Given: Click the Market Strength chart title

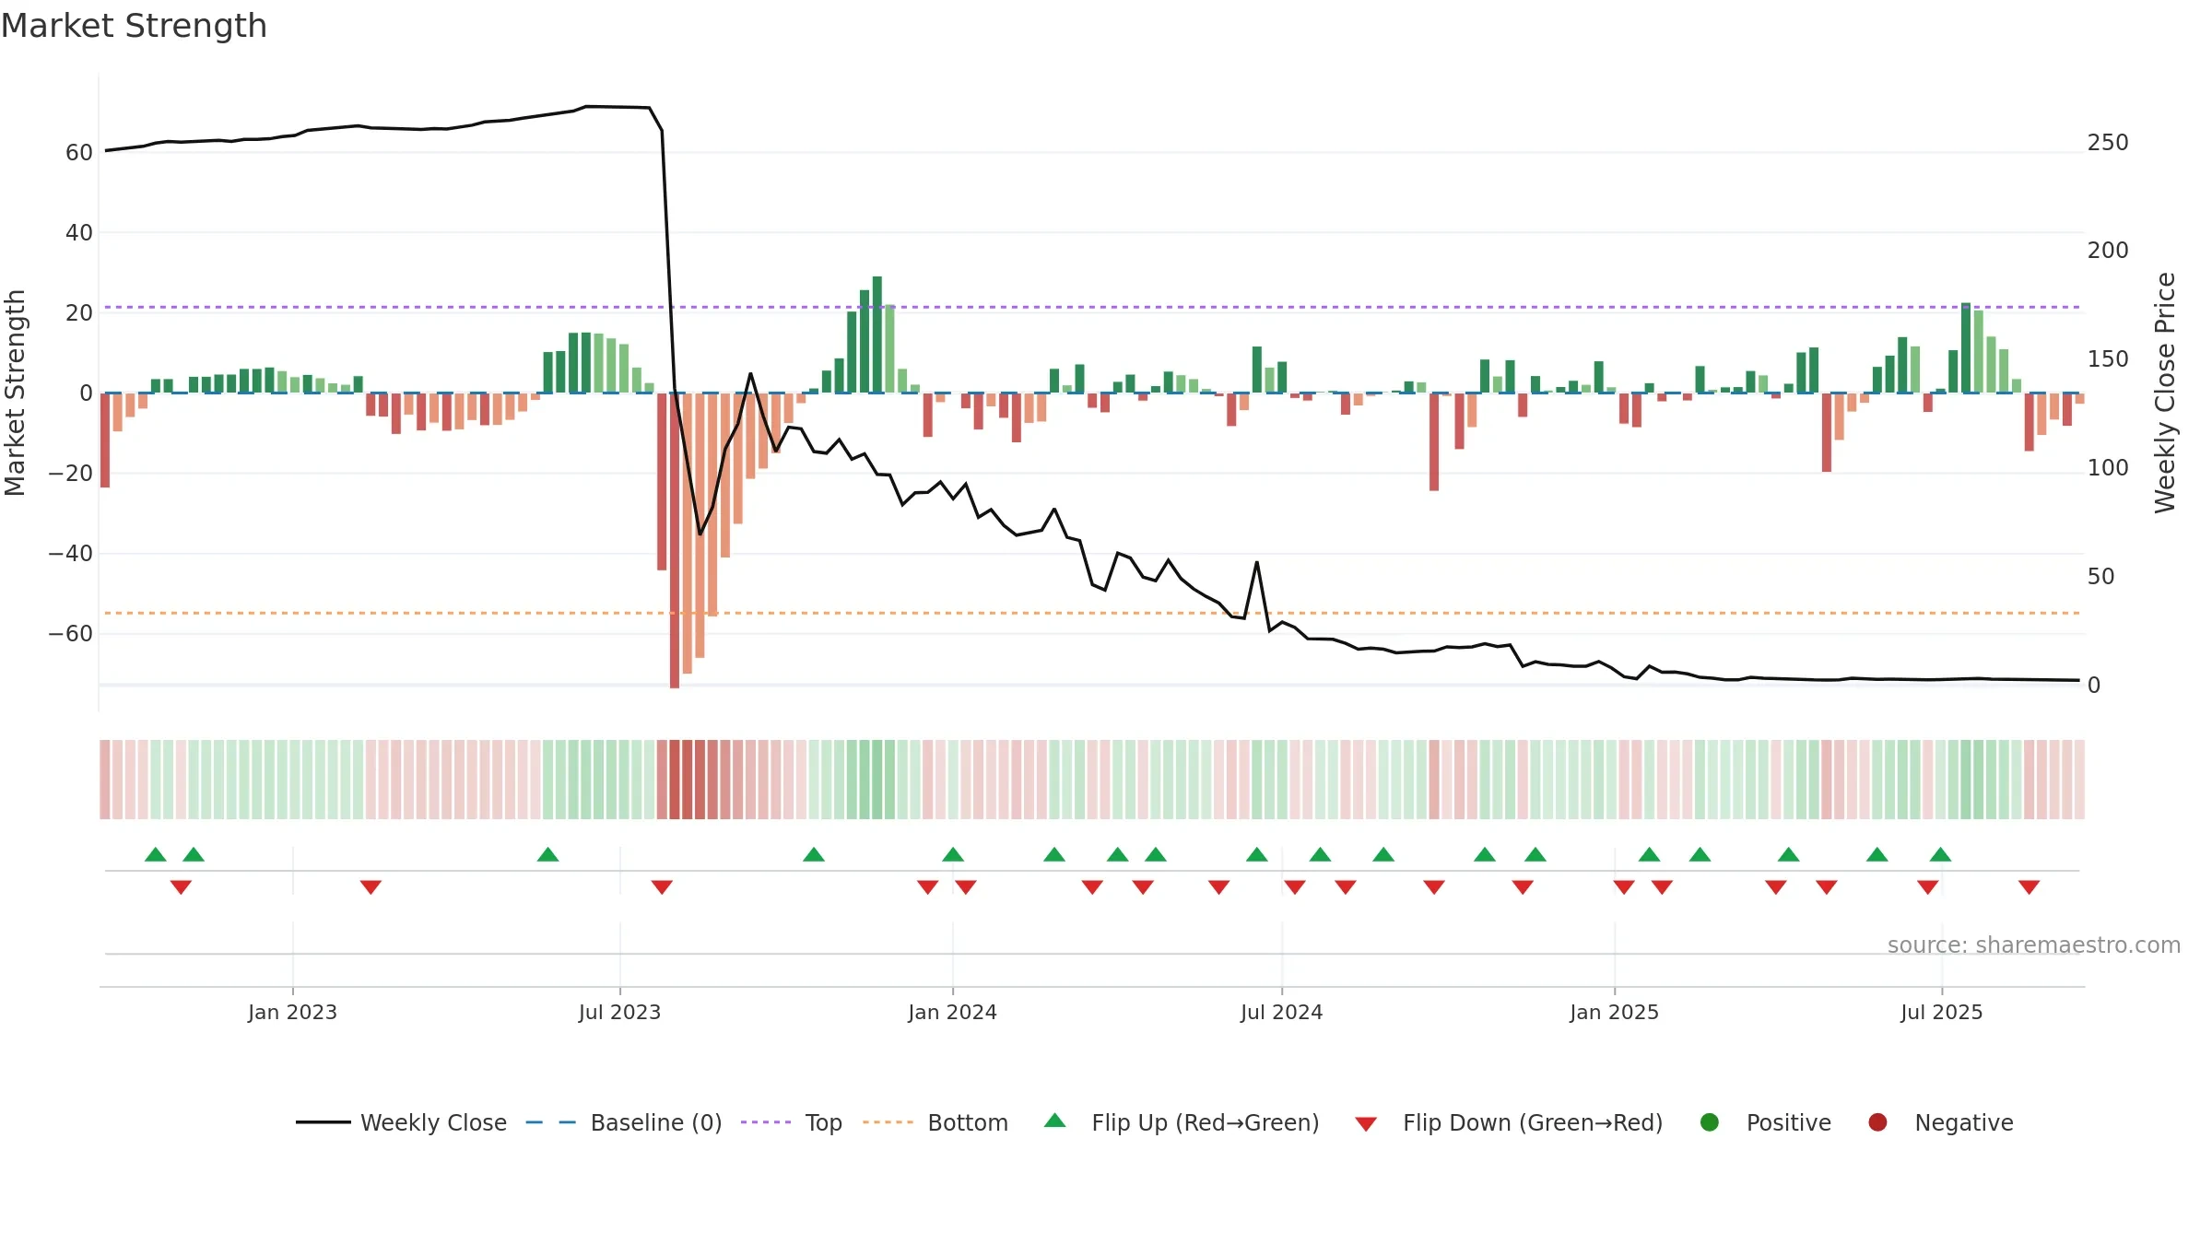Looking at the screenshot, I should (135, 26).
